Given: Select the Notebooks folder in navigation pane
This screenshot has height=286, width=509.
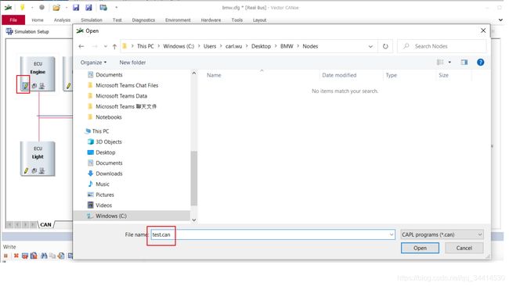Looking at the screenshot, I should [108, 117].
